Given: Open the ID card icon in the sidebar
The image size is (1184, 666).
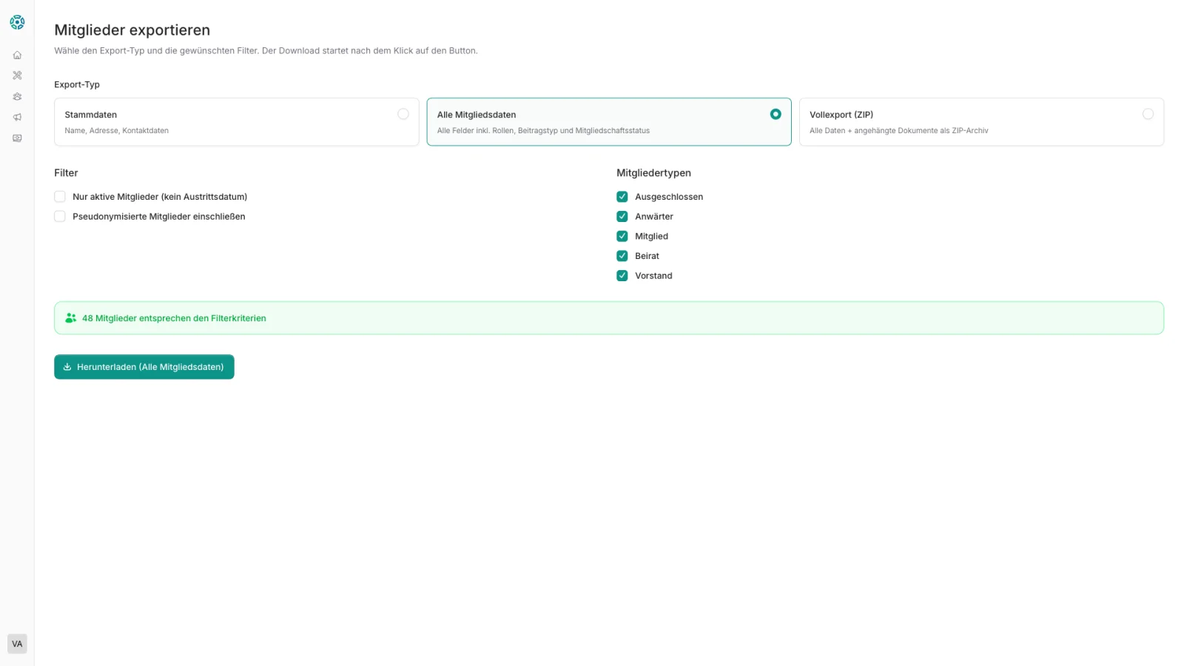Looking at the screenshot, I should 17,138.
